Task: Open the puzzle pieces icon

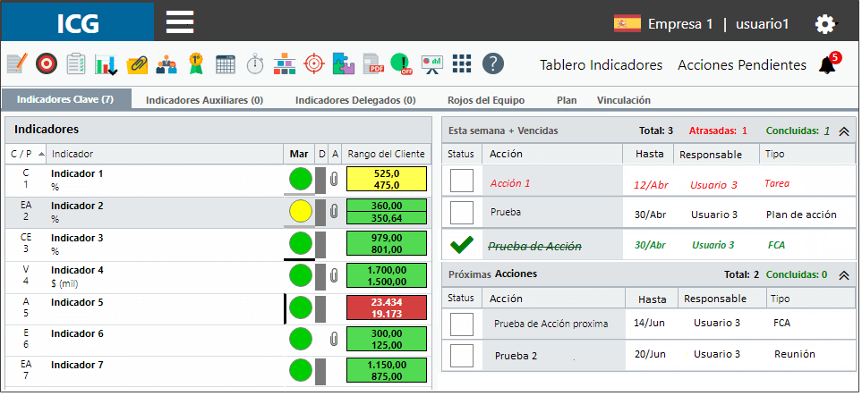Action: tap(344, 64)
